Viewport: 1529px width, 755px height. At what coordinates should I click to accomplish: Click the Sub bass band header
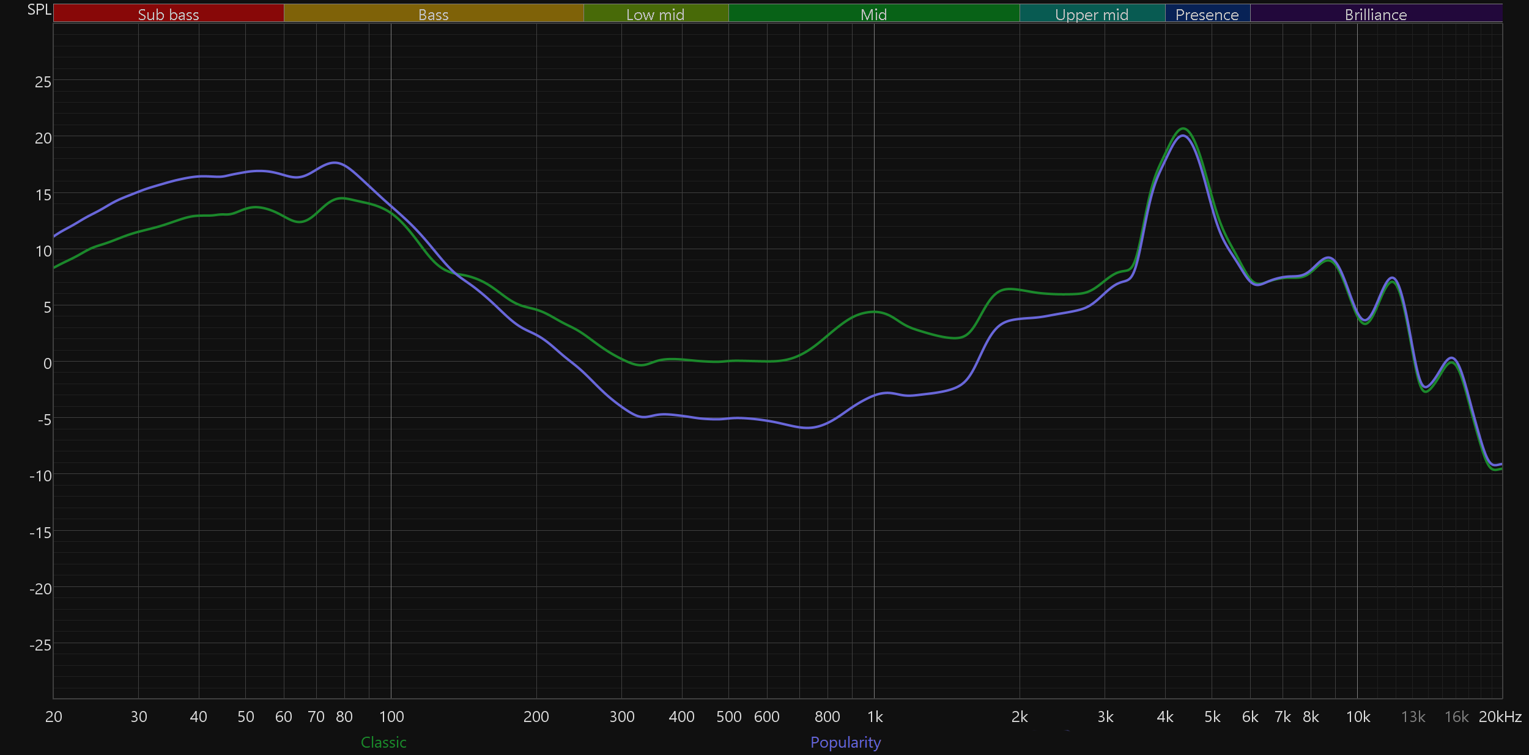(x=168, y=14)
